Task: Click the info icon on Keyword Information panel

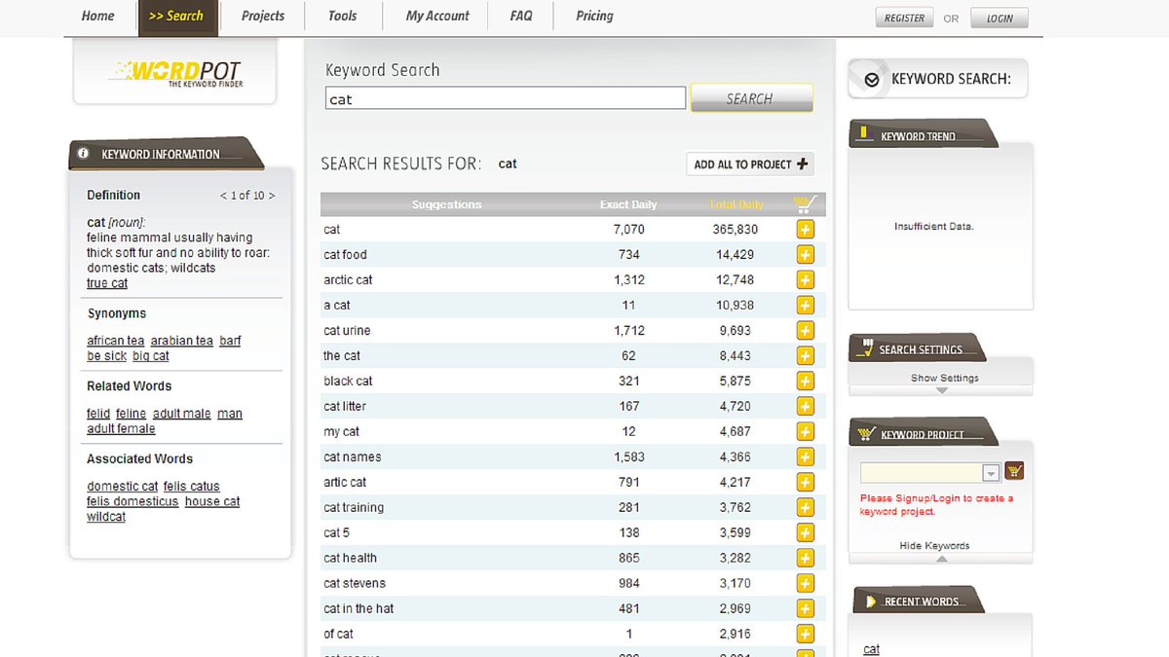Action: pyautogui.click(x=83, y=151)
